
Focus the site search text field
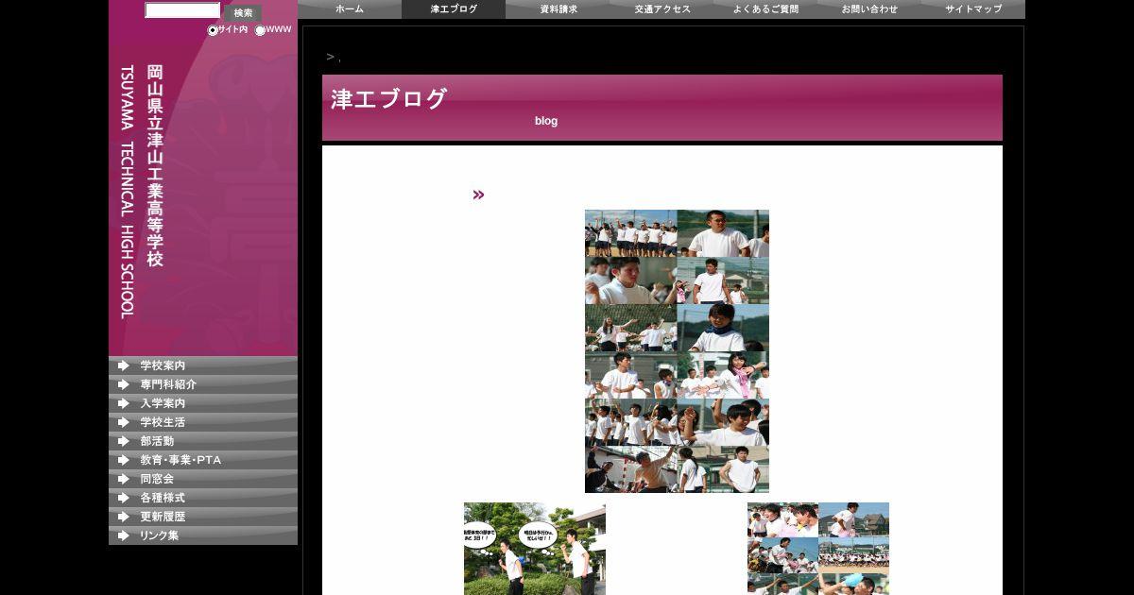(182, 10)
